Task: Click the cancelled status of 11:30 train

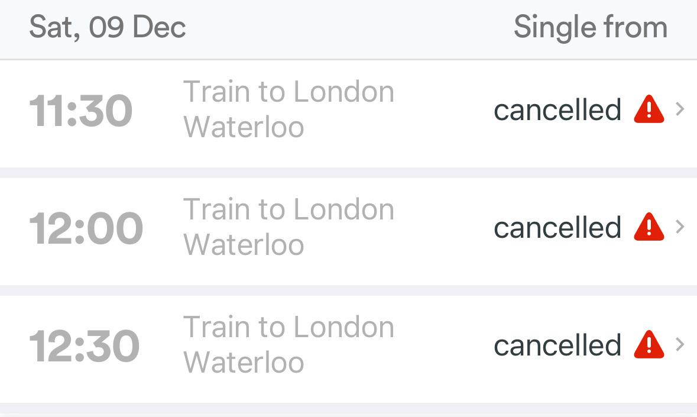Action: [x=557, y=110]
